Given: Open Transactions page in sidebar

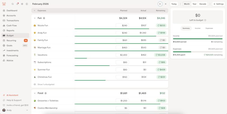Looking at the screenshot, I should [15, 20].
